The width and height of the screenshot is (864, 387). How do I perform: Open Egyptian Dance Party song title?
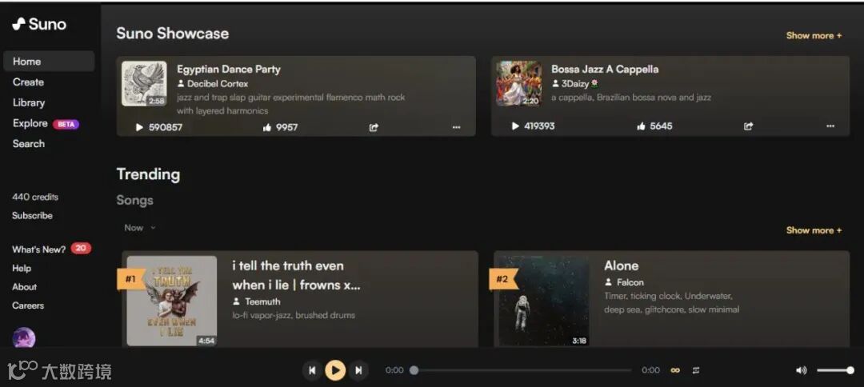pyautogui.click(x=228, y=70)
